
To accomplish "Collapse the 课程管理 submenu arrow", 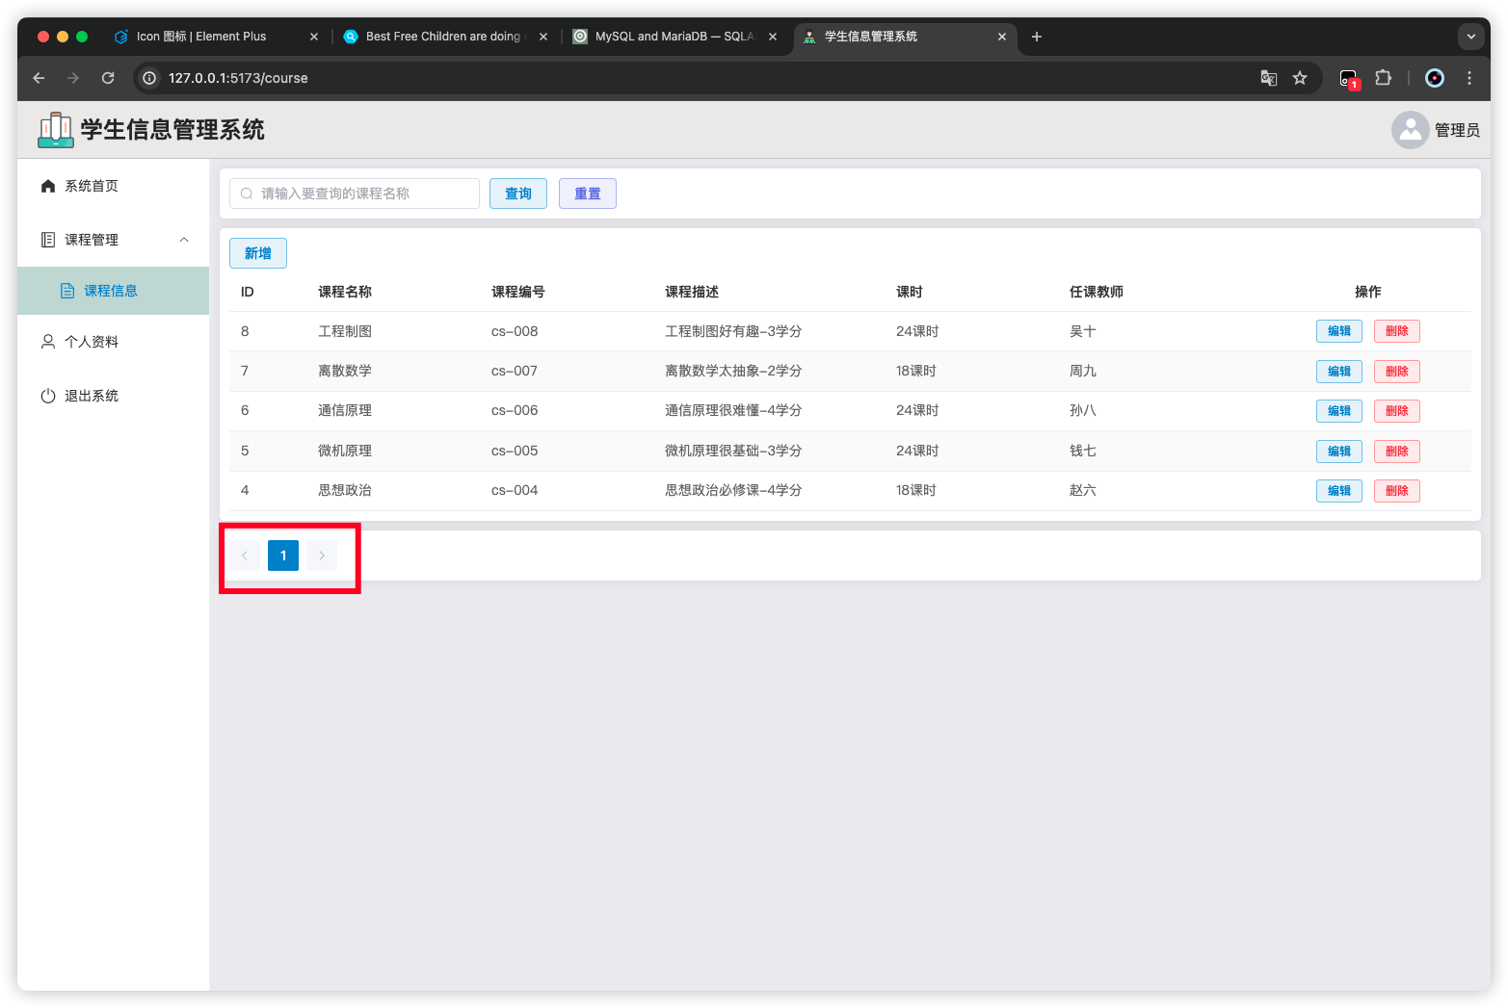I will (184, 240).
